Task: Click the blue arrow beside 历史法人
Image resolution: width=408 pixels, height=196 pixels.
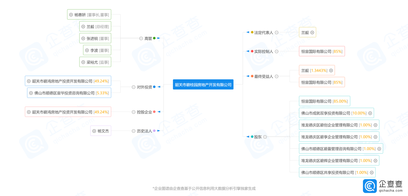Action: point(159,131)
